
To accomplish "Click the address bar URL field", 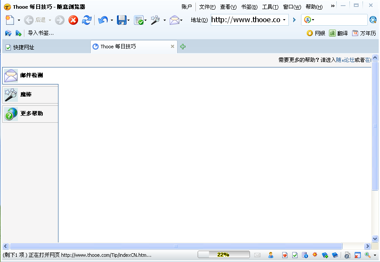I will [x=246, y=20].
